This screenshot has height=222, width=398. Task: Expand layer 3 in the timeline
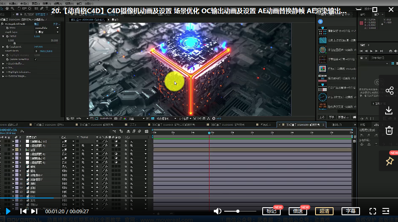click(13, 150)
